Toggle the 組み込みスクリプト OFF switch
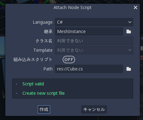The width and height of the screenshot is (143, 120). 69,60
